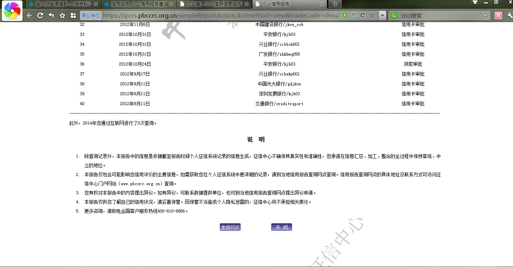The image size is (513, 267).
Task: Open the apps grid icon
Action: (73, 16)
